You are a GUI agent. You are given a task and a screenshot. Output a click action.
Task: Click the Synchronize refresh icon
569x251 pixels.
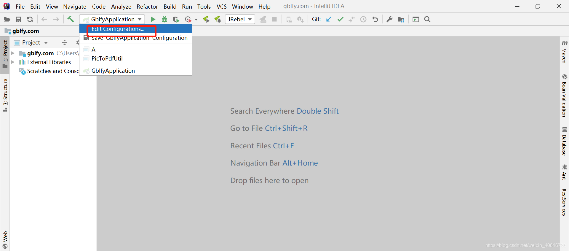click(30, 19)
